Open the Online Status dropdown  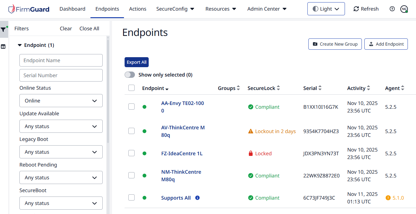[61, 101]
